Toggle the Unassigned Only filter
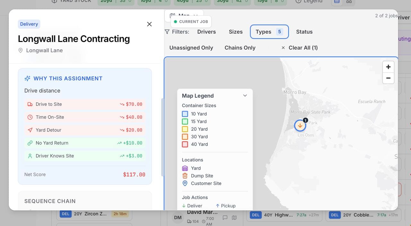 click(x=191, y=48)
